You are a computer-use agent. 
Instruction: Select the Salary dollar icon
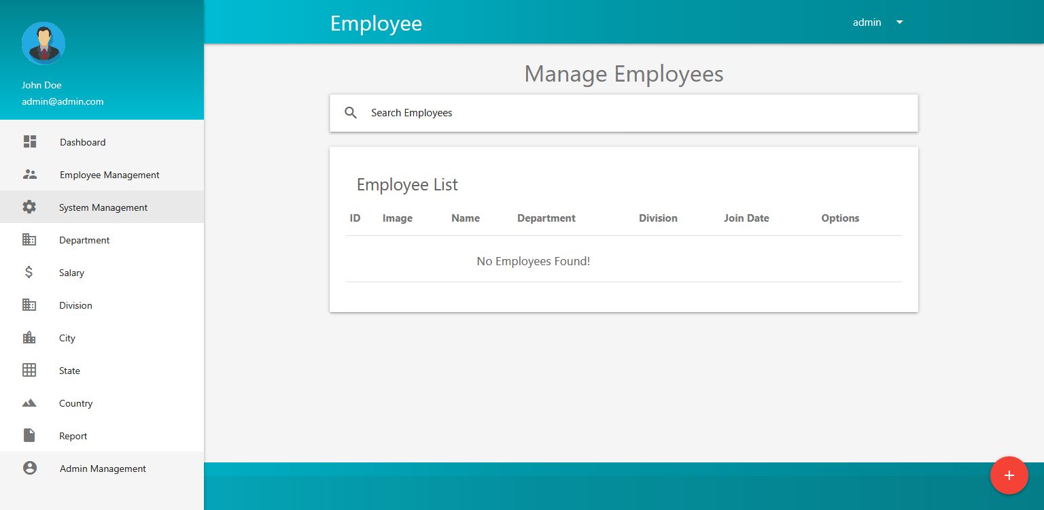tap(29, 272)
